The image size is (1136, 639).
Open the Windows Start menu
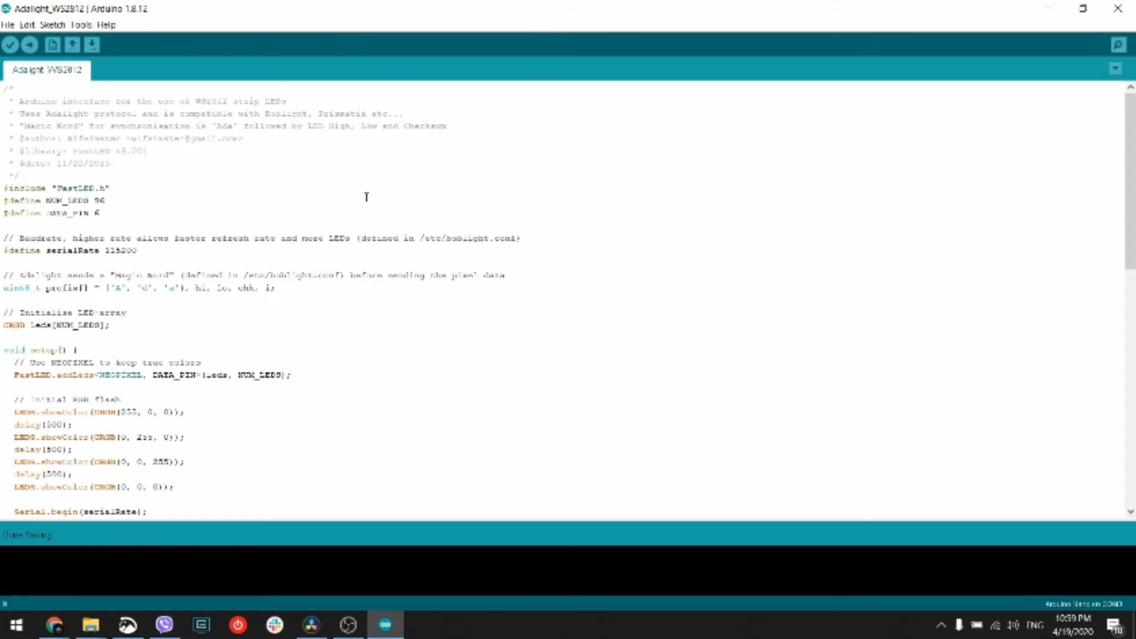tap(16, 625)
